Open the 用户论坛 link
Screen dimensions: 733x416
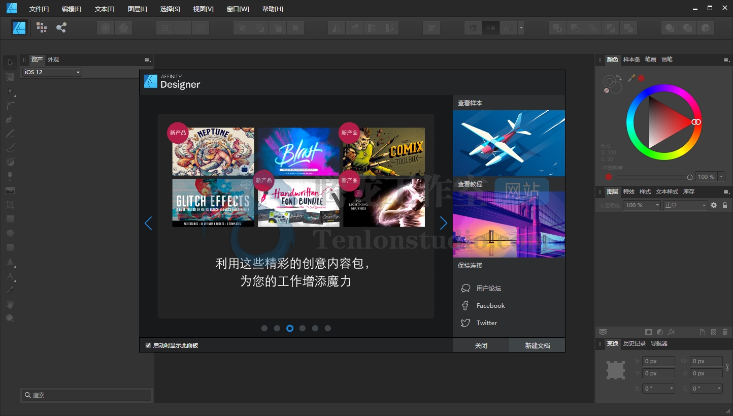click(489, 288)
